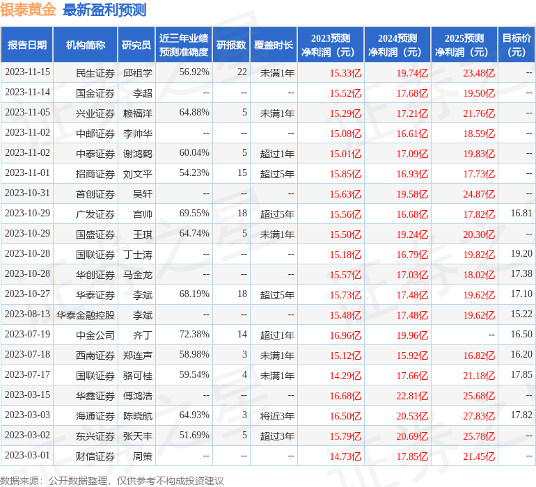This screenshot has height=487, width=536.
Task: Click the 近三年业绩预测准确度 header
Action: click(x=184, y=45)
